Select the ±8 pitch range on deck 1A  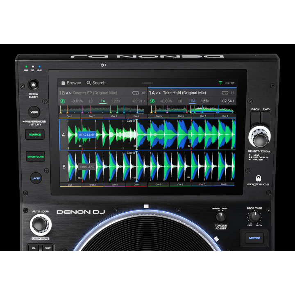click(x=180, y=101)
